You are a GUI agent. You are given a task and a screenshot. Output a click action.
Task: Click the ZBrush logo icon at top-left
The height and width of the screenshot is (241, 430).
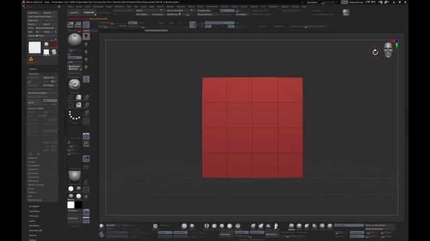pyautogui.click(x=24, y=2)
